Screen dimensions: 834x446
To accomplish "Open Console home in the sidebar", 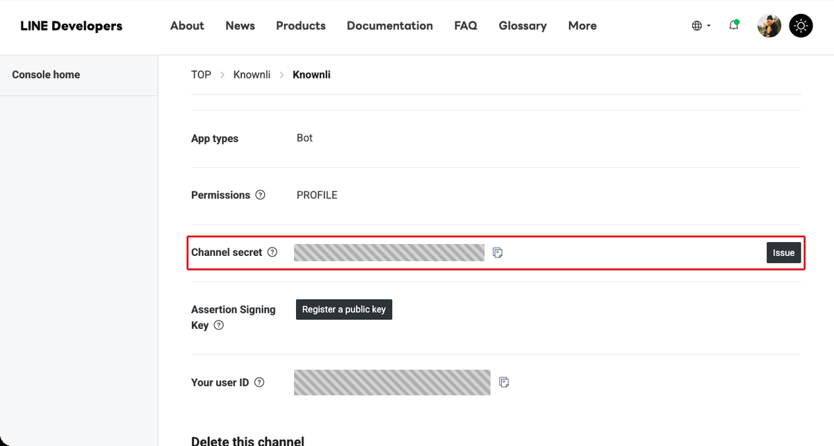I will coord(46,75).
